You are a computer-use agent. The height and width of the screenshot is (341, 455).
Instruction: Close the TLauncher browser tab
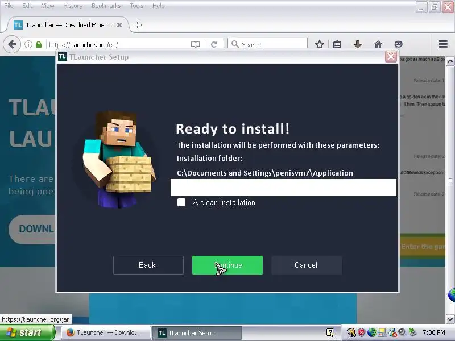tap(119, 25)
